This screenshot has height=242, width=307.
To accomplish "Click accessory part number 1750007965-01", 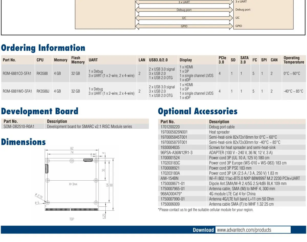I will [172, 188].
